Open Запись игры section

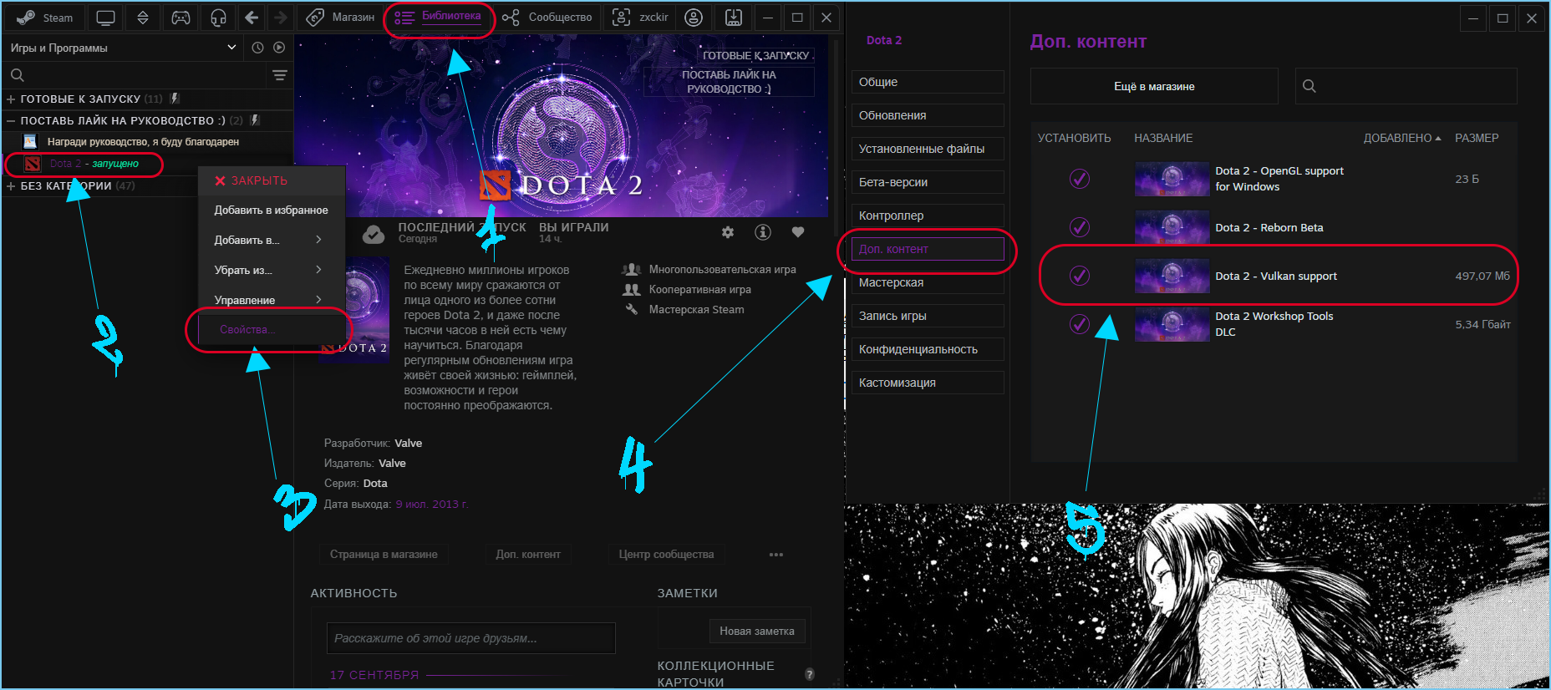coord(928,316)
